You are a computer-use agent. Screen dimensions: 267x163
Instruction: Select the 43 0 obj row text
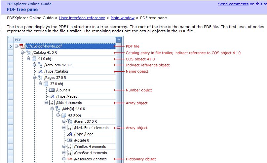click(x=74, y=115)
